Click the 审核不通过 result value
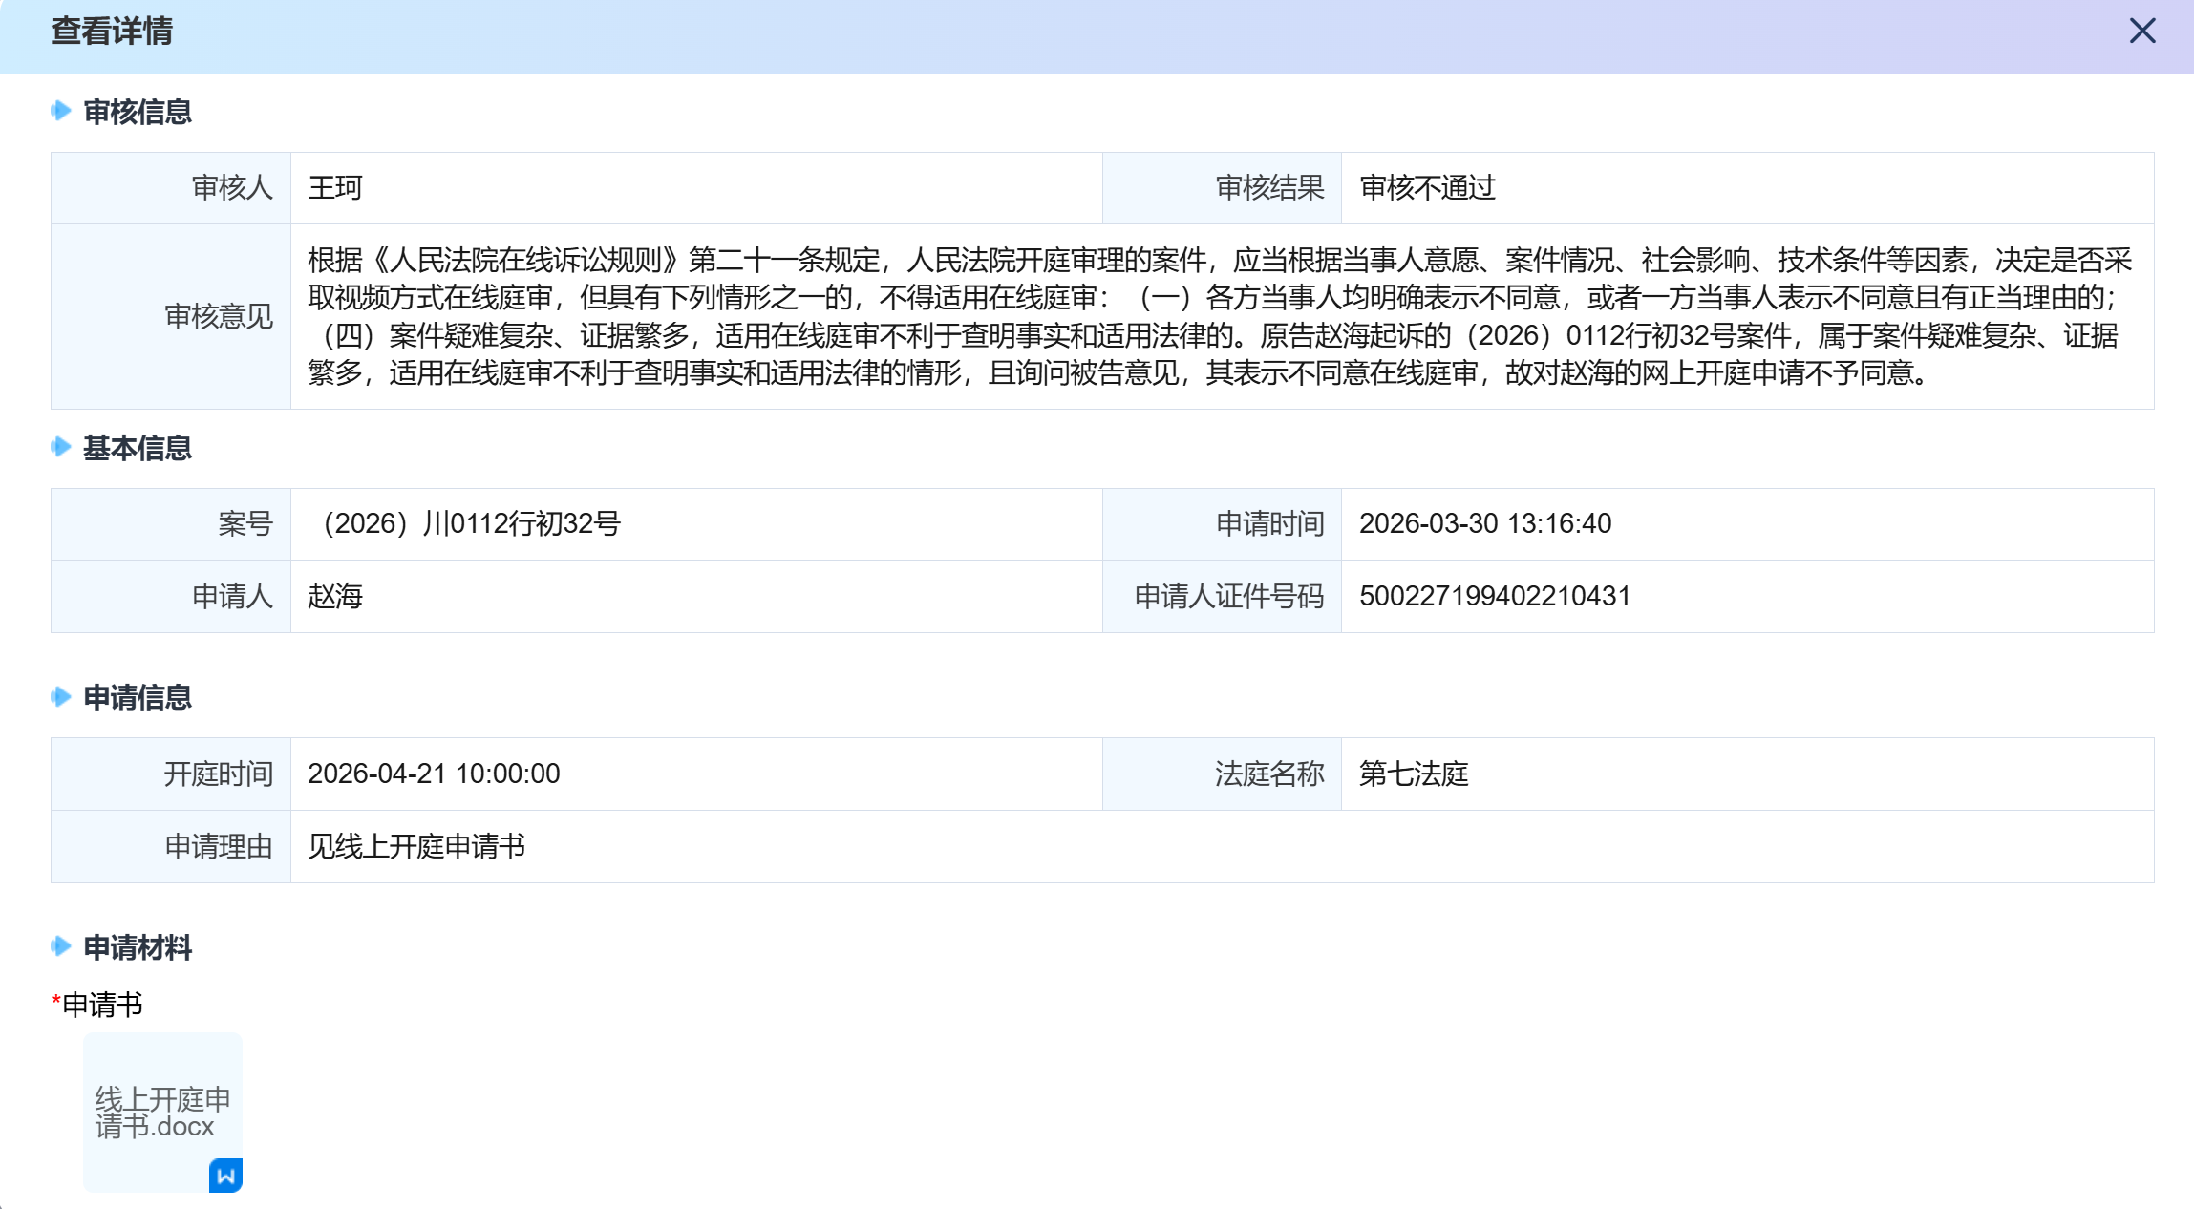 pyautogui.click(x=1427, y=188)
